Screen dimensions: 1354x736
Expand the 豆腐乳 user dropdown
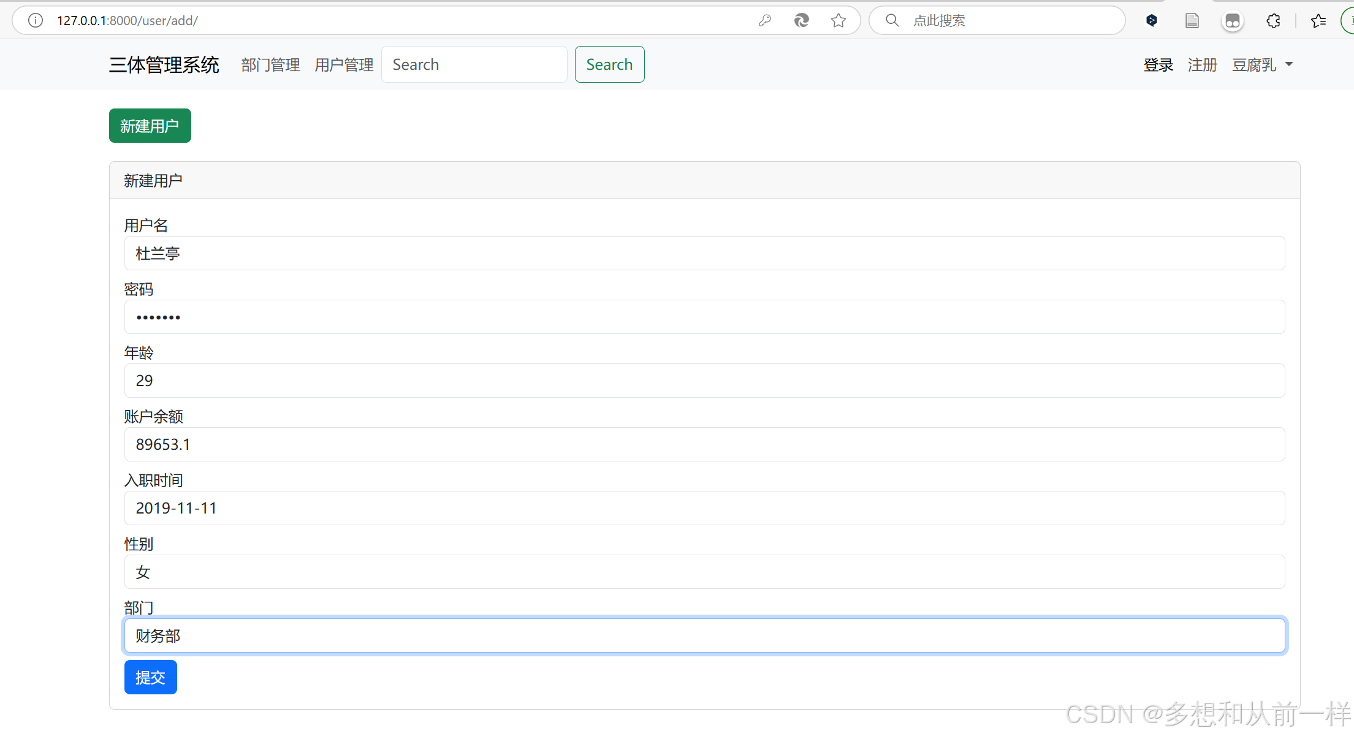point(1263,64)
